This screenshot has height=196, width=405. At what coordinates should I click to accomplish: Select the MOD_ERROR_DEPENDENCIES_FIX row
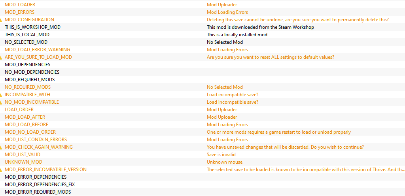click(202, 185)
